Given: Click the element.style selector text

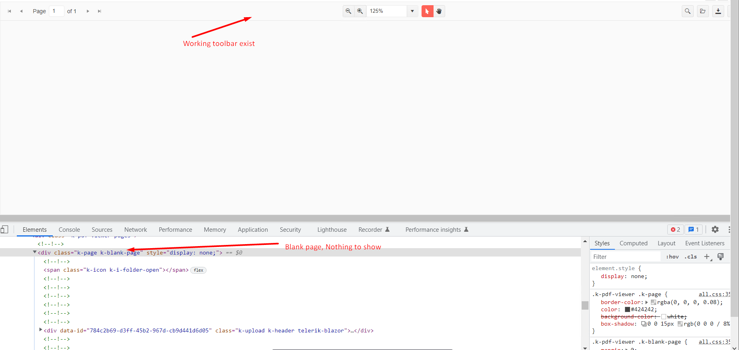Looking at the screenshot, I should (x=613, y=268).
